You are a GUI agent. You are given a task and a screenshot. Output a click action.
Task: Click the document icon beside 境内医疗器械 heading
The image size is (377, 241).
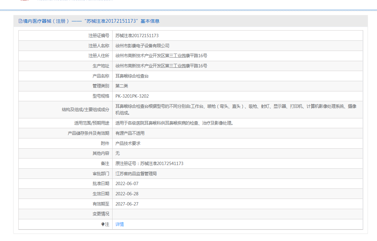pyautogui.click(x=20, y=21)
